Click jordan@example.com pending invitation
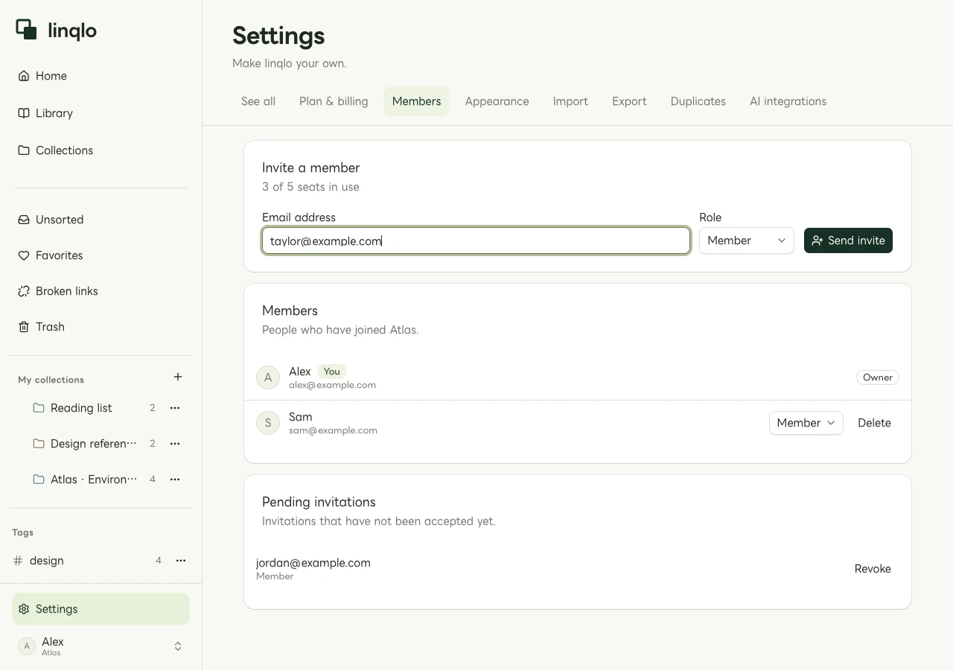Image resolution: width=953 pixels, height=670 pixels. (x=313, y=563)
